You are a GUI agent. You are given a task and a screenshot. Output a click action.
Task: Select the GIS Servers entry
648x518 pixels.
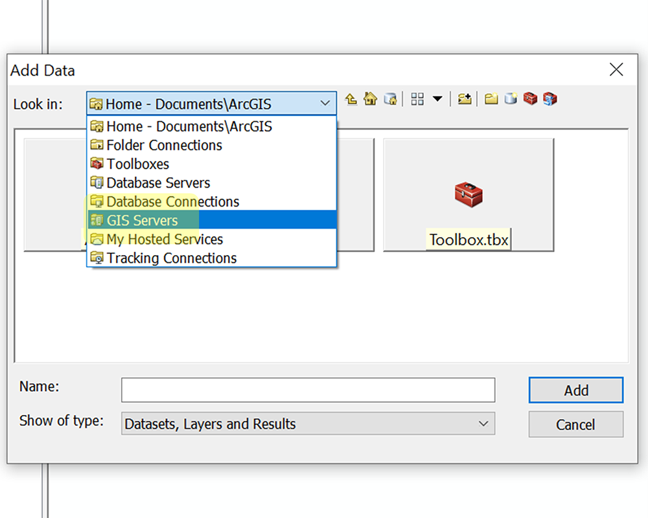(139, 220)
